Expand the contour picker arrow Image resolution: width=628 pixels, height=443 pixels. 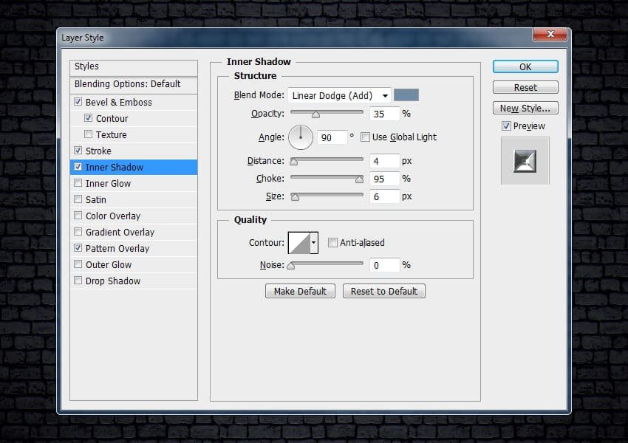coord(314,242)
